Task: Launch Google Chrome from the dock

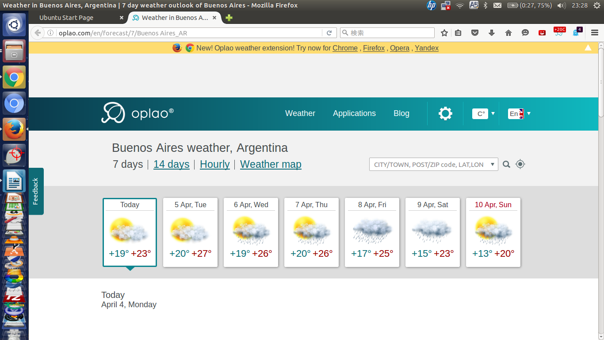Action: (14, 77)
